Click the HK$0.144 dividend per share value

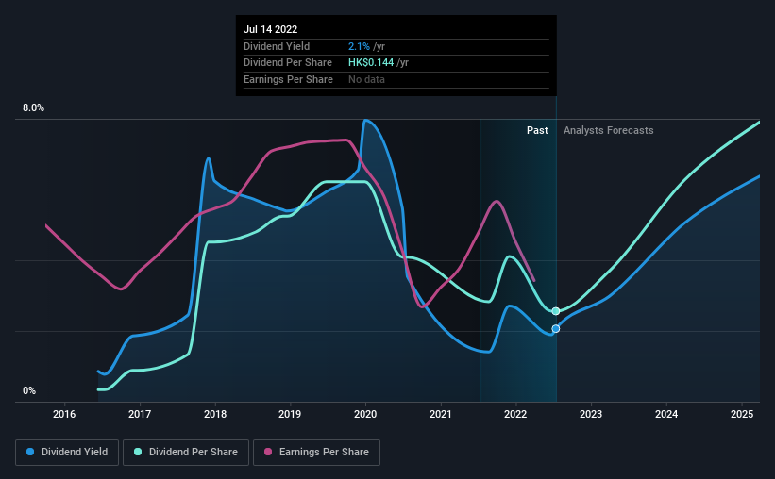pos(371,63)
